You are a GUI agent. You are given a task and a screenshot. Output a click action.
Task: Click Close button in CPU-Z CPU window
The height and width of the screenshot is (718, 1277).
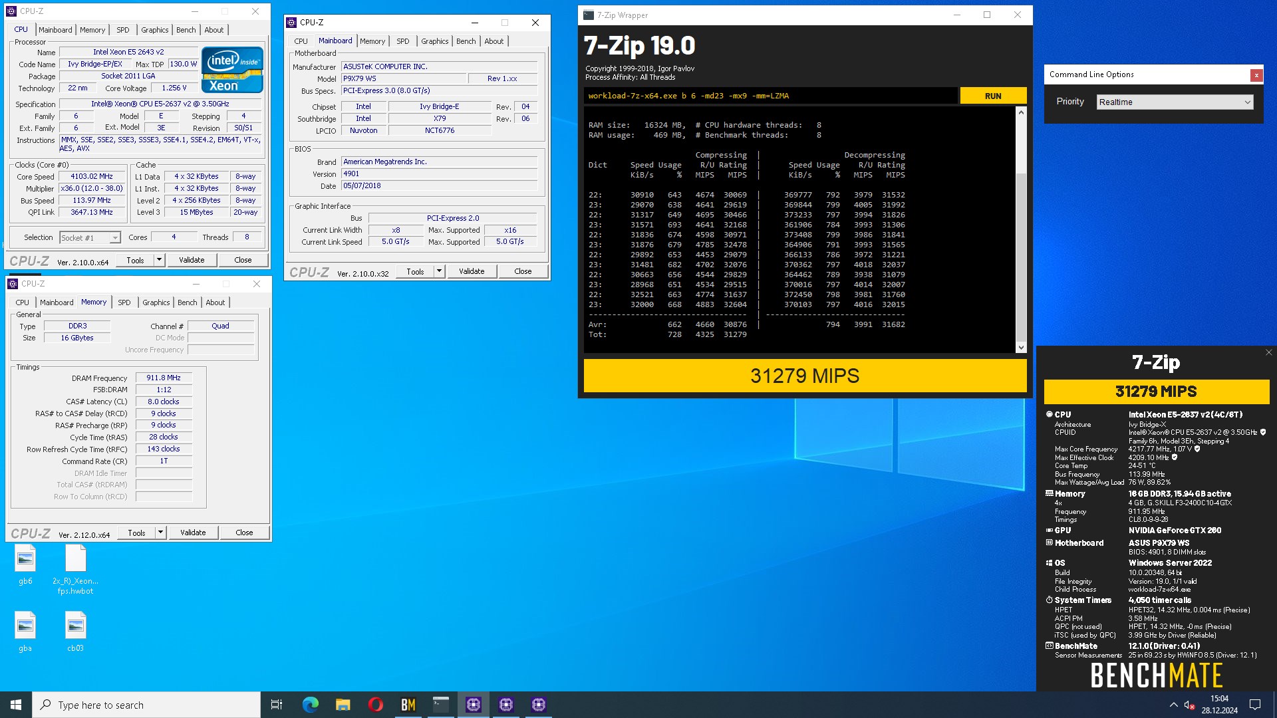point(243,260)
